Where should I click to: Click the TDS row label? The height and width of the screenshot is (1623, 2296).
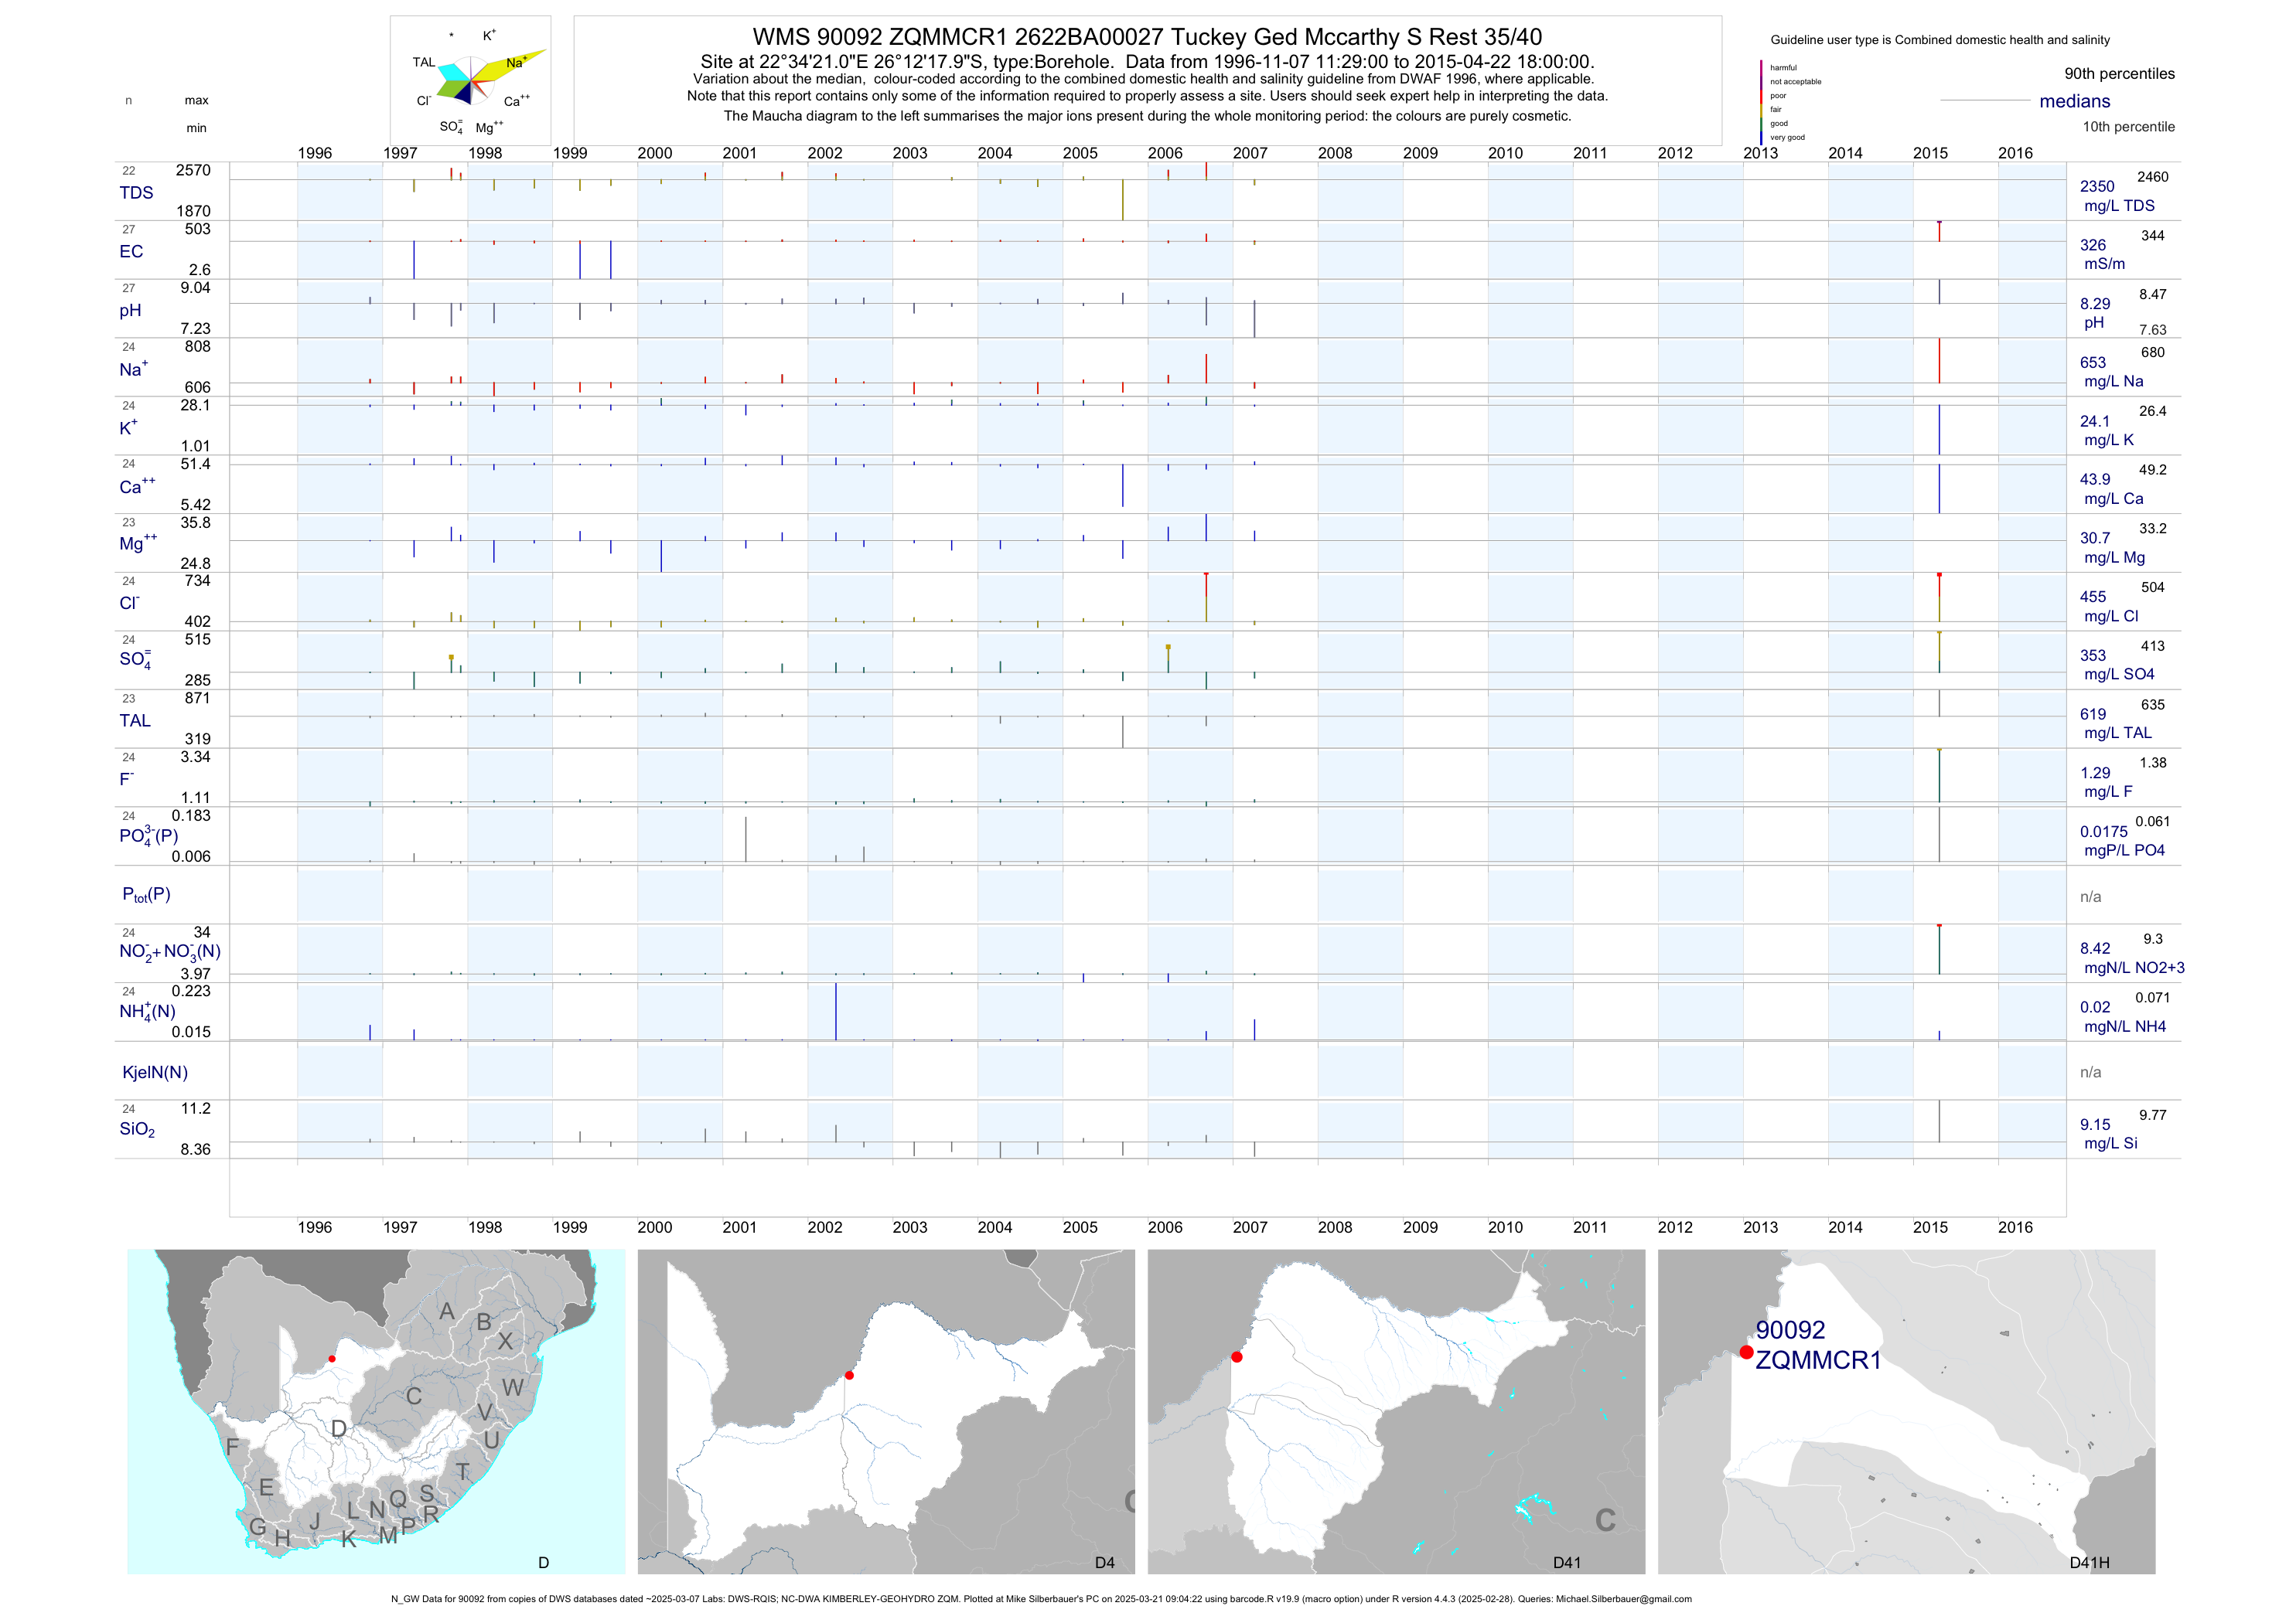136,193
